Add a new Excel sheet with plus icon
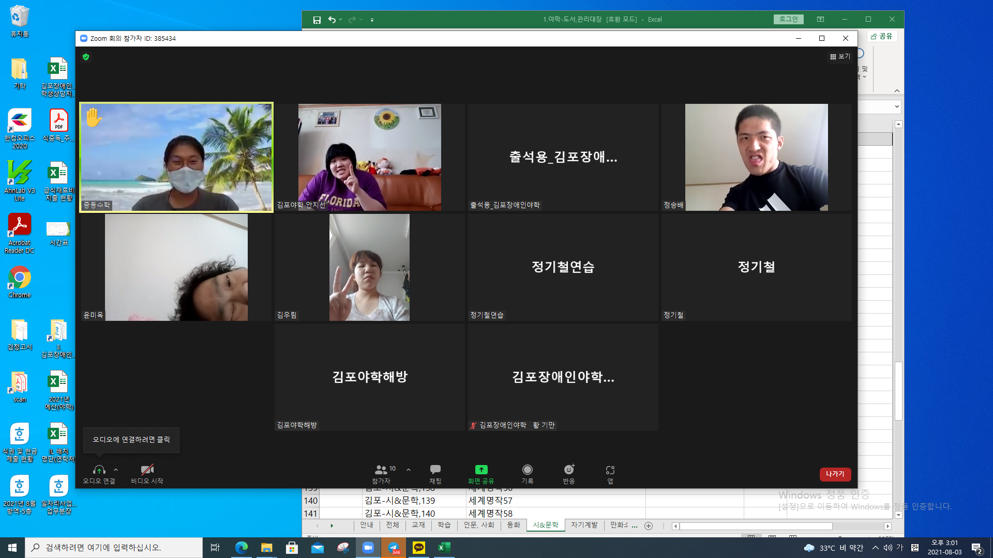 pyautogui.click(x=649, y=525)
